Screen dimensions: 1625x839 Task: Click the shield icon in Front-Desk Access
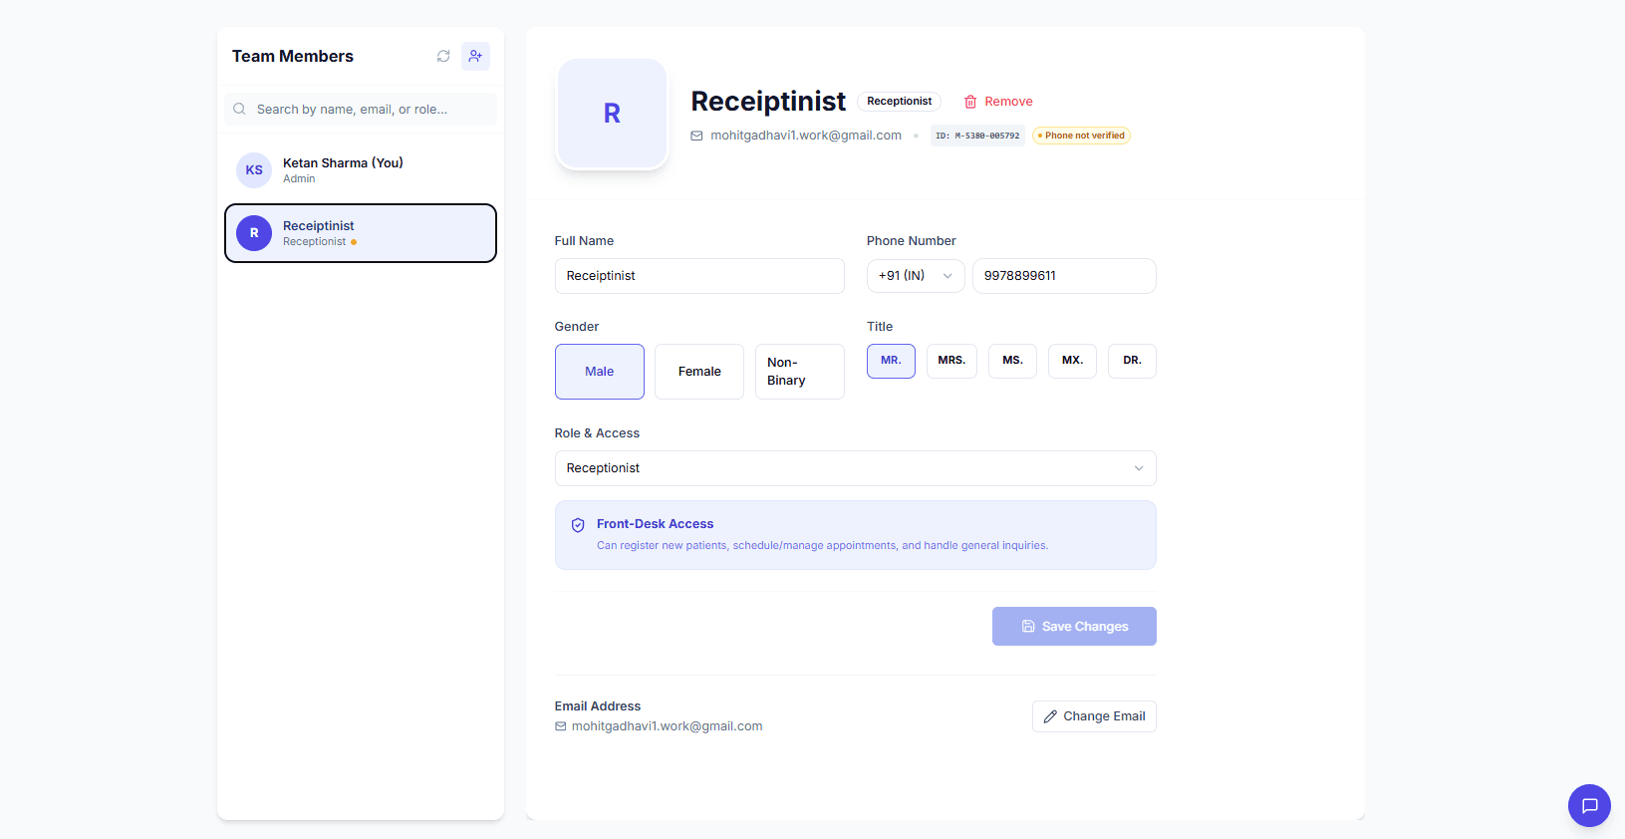click(x=578, y=525)
